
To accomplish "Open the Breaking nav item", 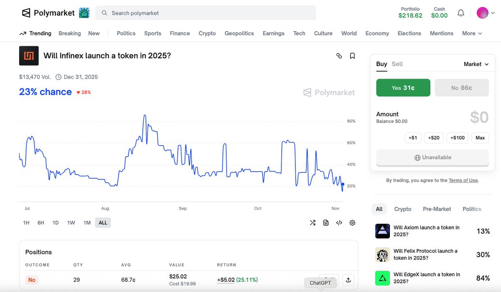I will coord(70,33).
